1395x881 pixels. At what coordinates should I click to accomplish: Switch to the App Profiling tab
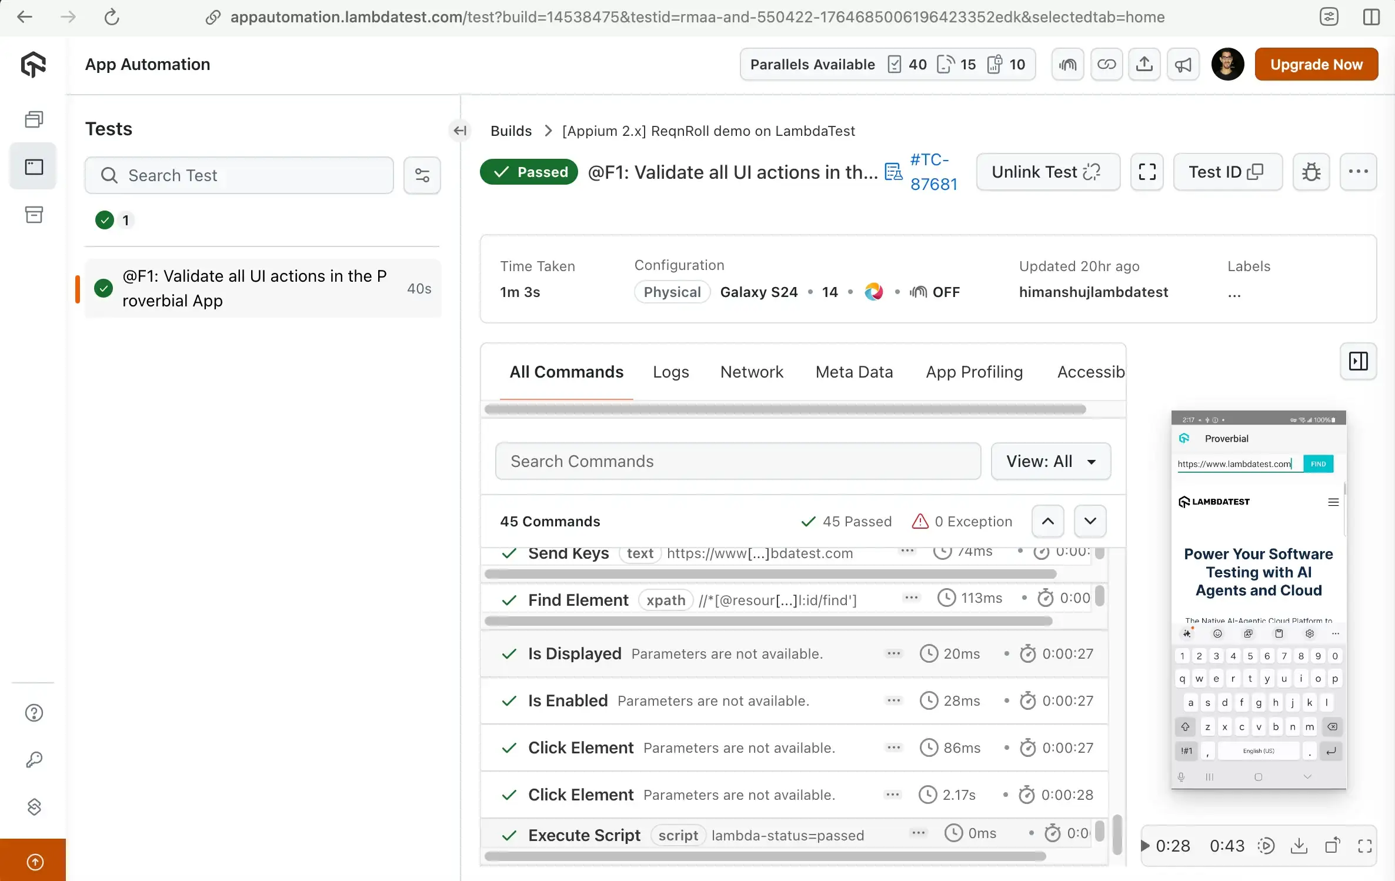point(974,372)
